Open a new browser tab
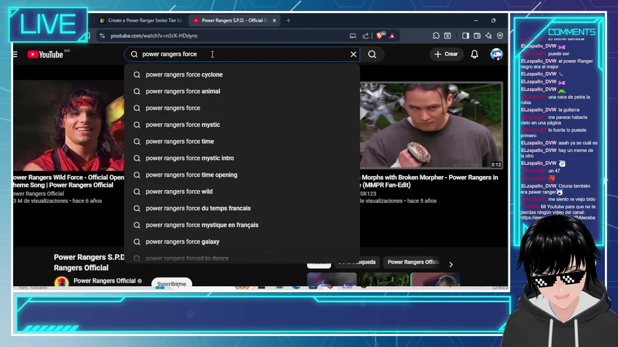This screenshot has height=347, width=618. click(x=288, y=20)
